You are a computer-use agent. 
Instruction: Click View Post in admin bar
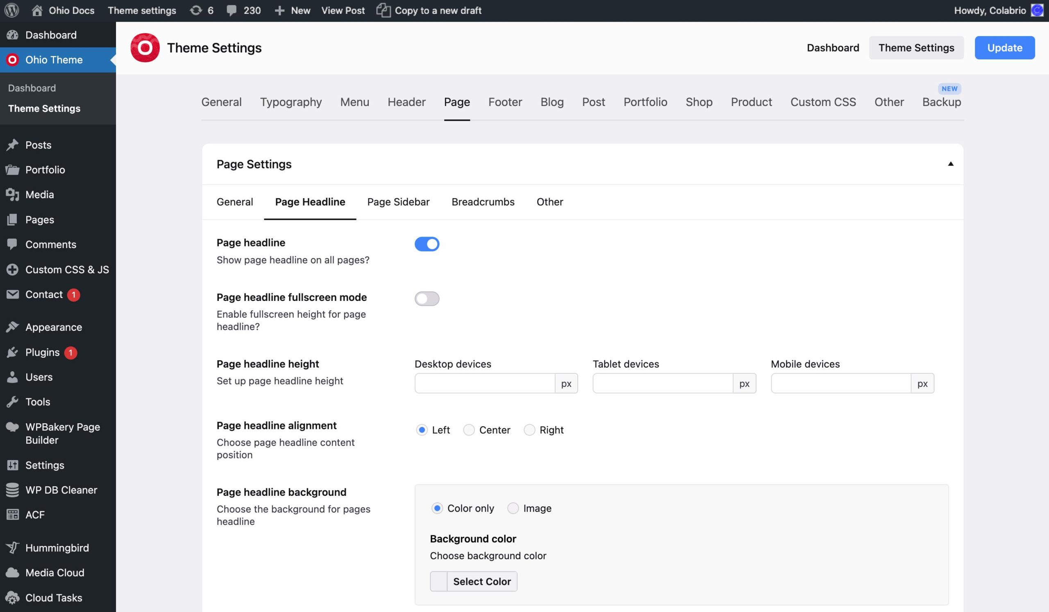click(343, 10)
